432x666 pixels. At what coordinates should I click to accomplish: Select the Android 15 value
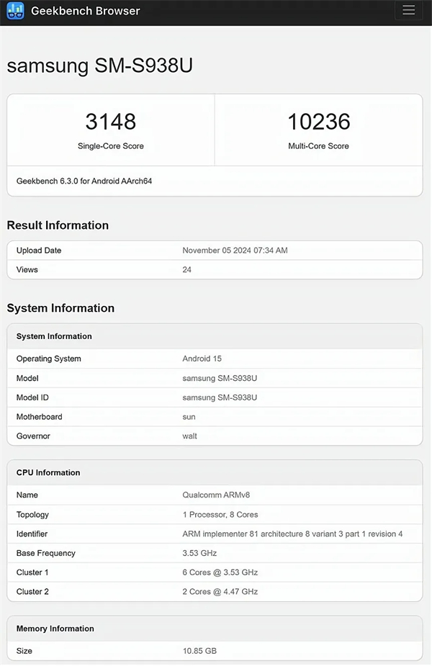[202, 359]
